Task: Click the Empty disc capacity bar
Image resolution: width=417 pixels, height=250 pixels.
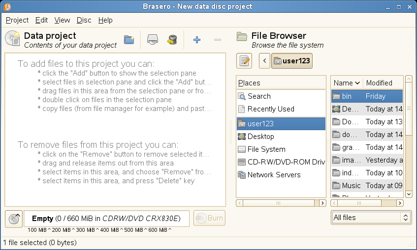Action: coord(107,219)
